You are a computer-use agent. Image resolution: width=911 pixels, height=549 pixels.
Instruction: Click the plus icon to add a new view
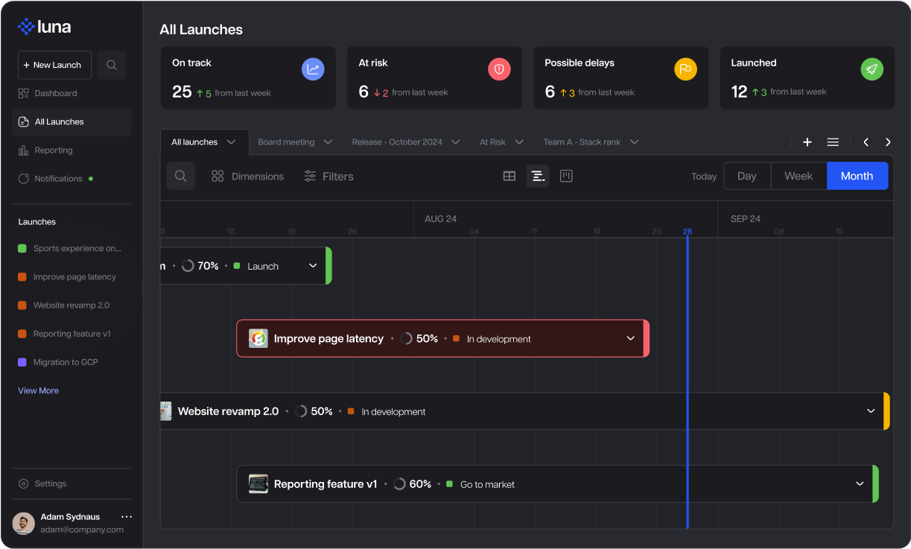pyautogui.click(x=807, y=142)
